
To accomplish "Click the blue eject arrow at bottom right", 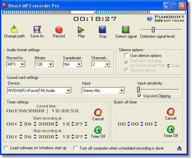I will (180, 148).
